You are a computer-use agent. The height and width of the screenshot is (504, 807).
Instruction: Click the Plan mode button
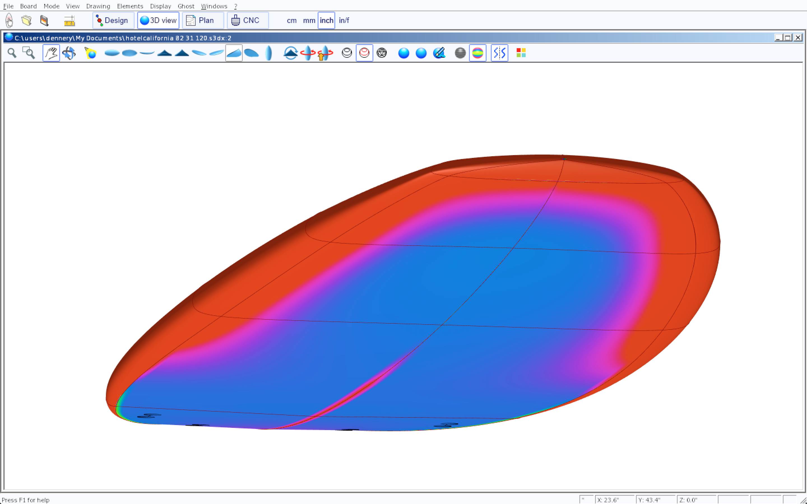[x=203, y=21]
